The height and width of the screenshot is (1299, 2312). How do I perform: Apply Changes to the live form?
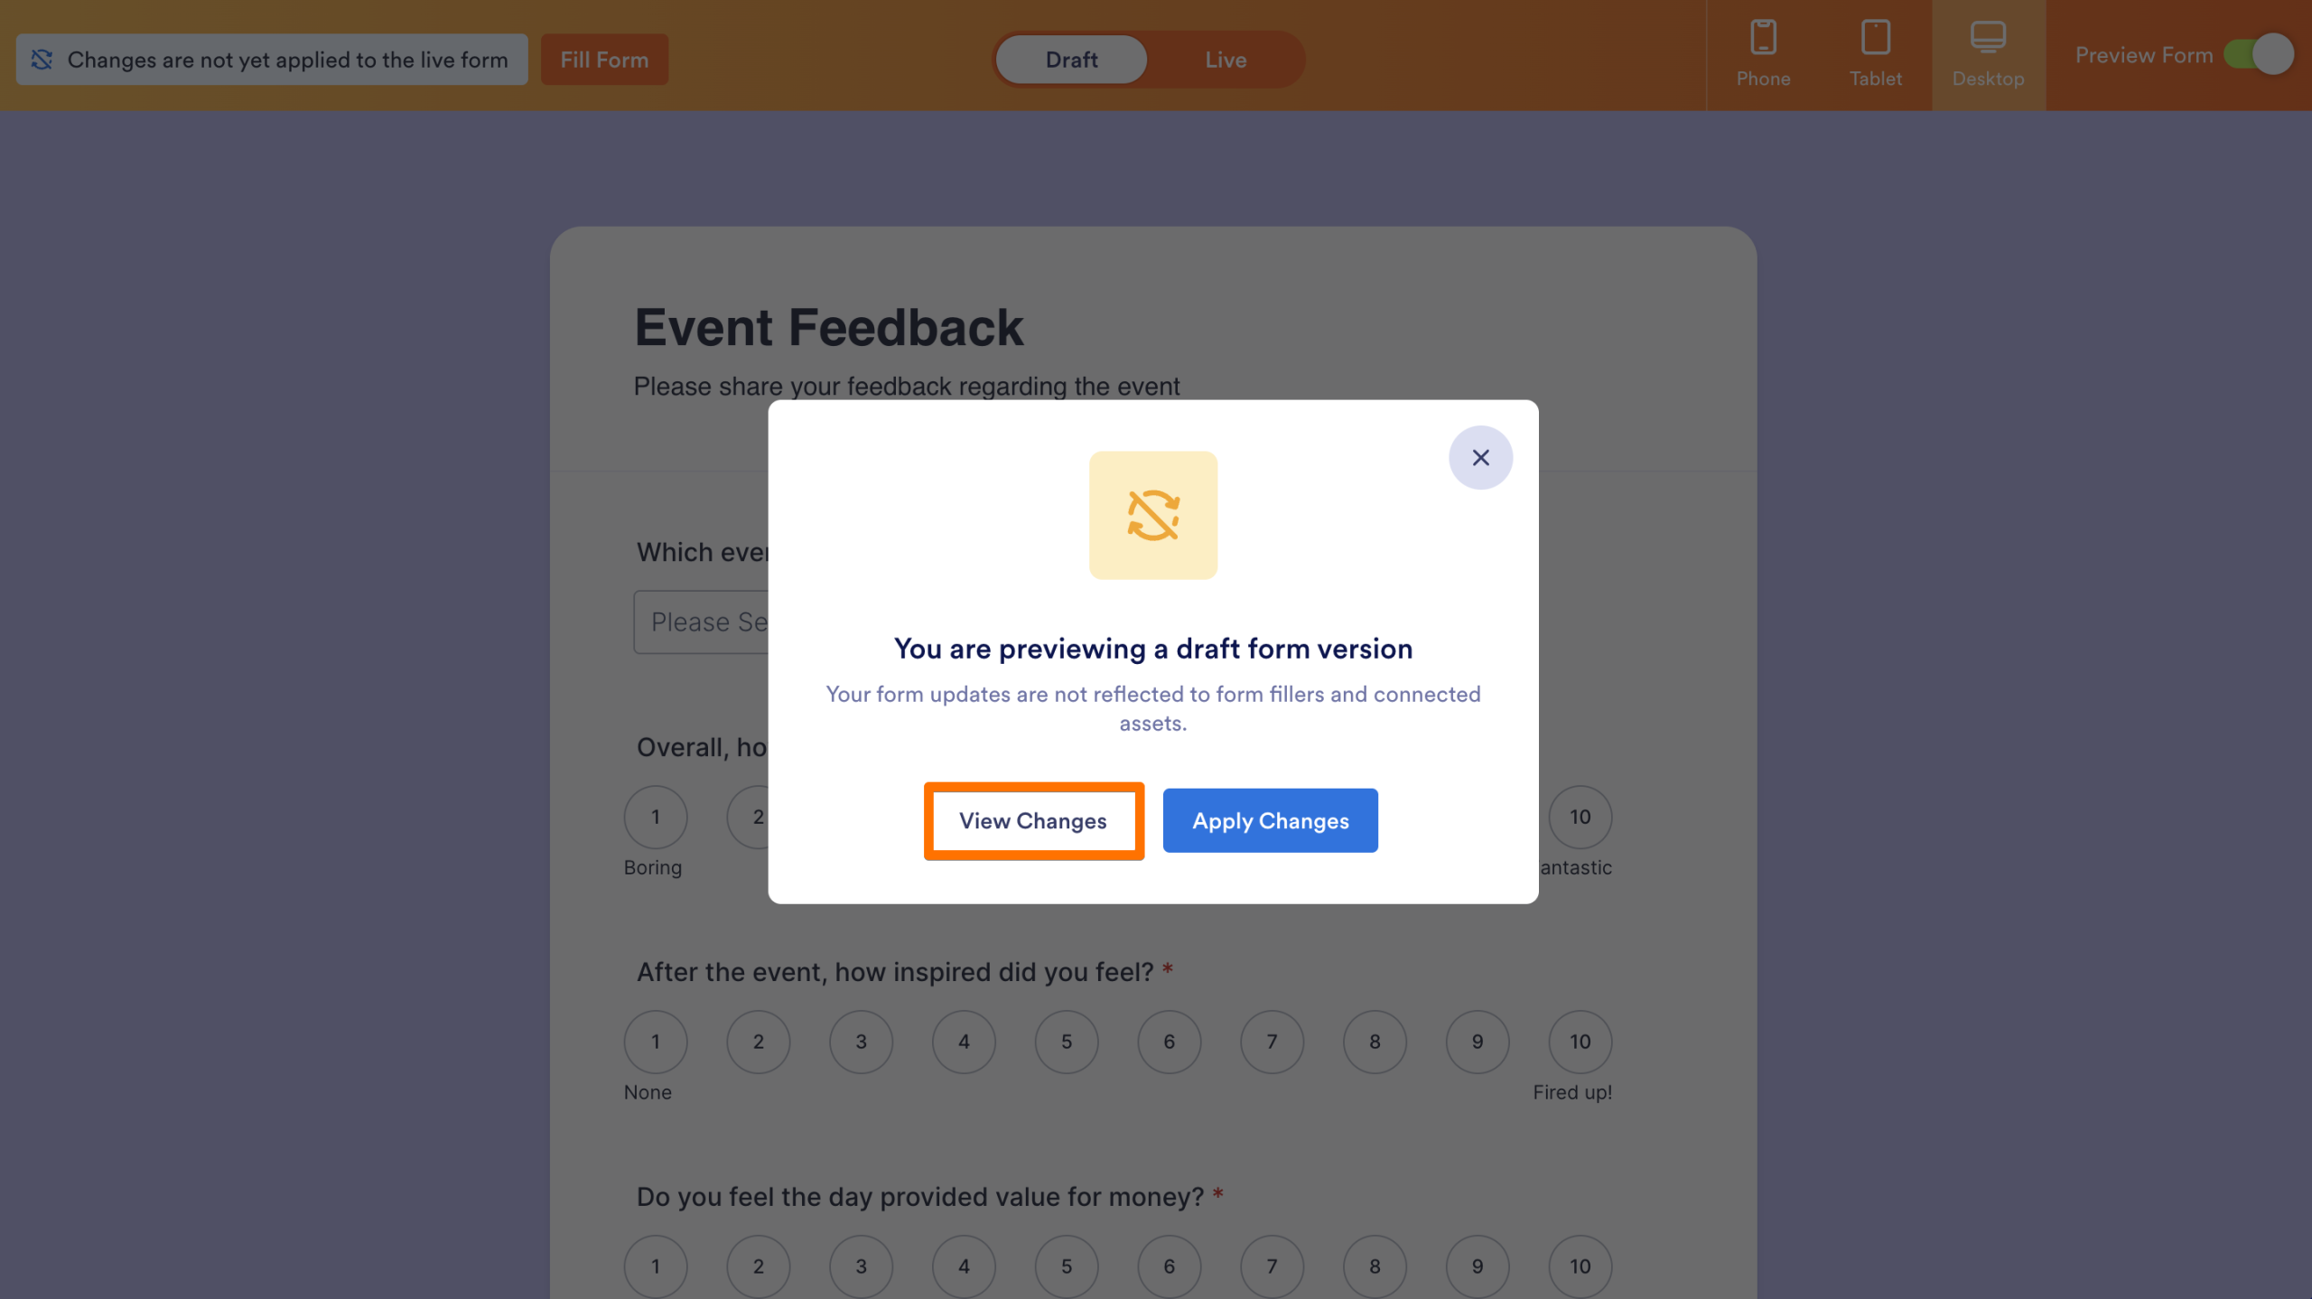click(x=1270, y=820)
